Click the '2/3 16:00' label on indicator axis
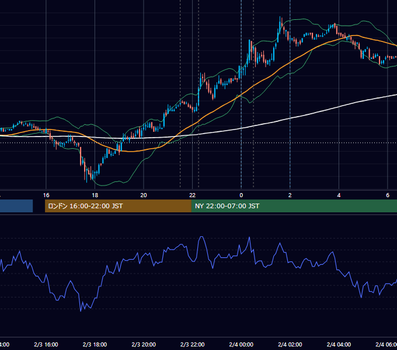This screenshot has height=350, width=397. (x=46, y=344)
